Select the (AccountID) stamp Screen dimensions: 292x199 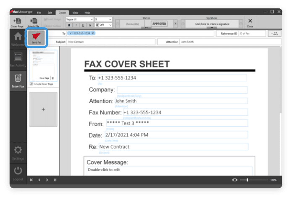(132, 24)
